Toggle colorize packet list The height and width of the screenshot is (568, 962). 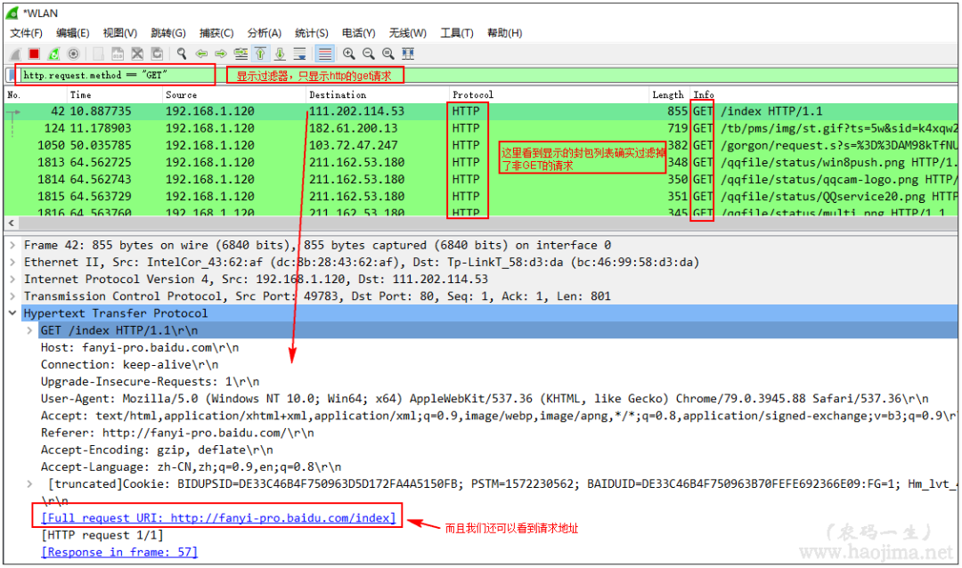click(323, 53)
